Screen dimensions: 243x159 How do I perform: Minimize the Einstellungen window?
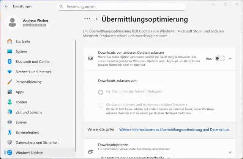213,4
